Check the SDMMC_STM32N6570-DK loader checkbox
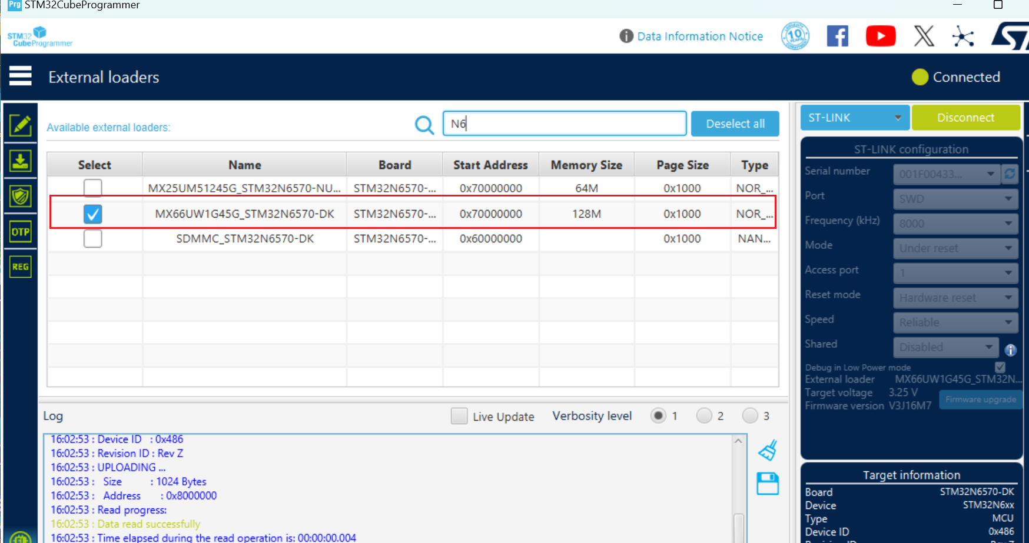The image size is (1029, 543). point(92,238)
